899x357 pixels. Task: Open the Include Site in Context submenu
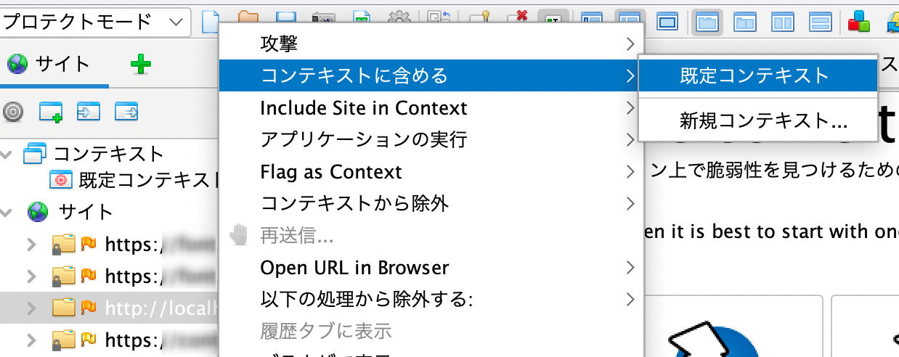pyautogui.click(x=431, y=108)
